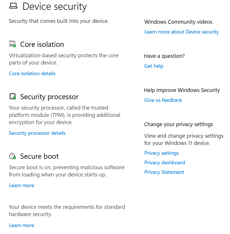
Task: Select the Secure boot heading text
Action: 39,156
